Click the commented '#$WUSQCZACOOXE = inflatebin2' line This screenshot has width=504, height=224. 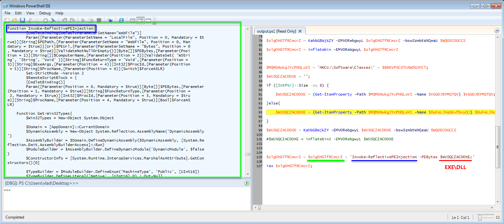pyautogui.click(x=330, y=139)
